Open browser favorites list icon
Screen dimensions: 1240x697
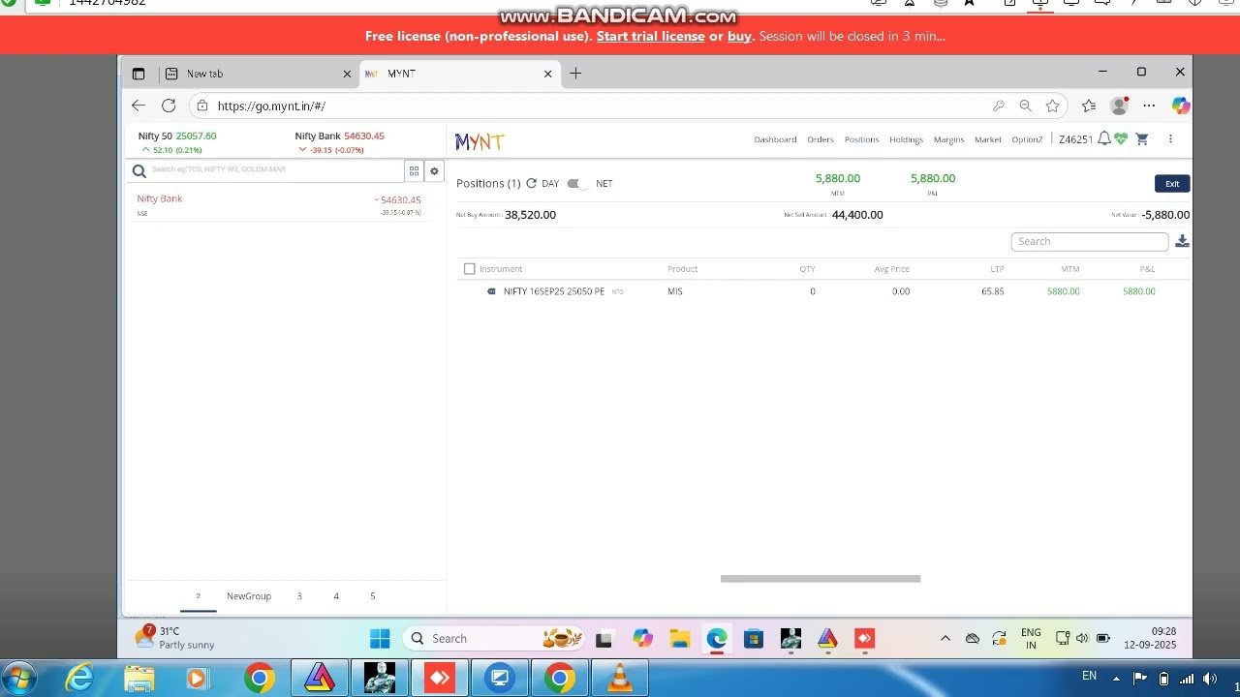click(x=1089, y=106)
